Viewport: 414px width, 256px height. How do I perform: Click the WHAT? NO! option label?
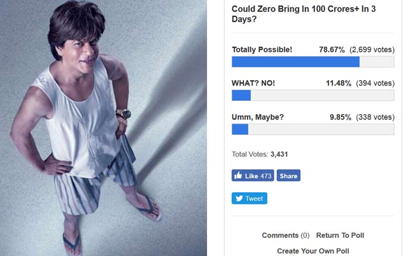point(253,83)
